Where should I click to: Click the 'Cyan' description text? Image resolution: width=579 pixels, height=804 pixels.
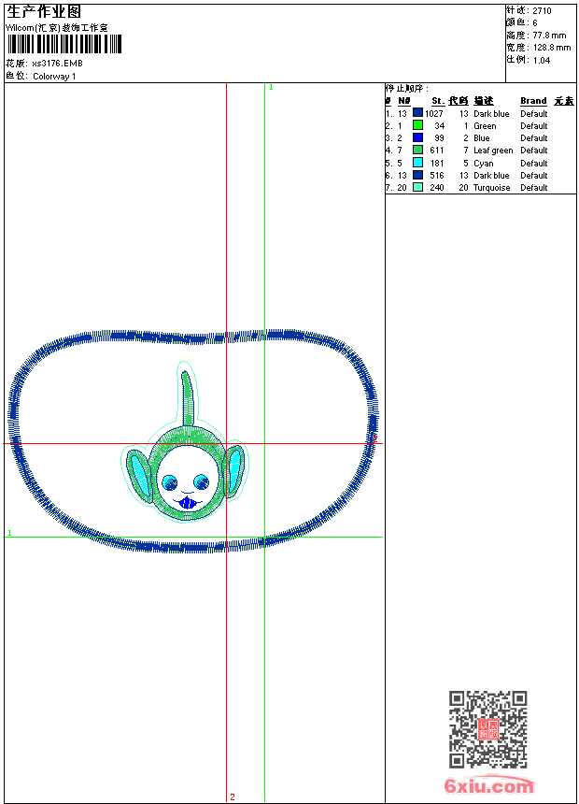tap(484, 164)
